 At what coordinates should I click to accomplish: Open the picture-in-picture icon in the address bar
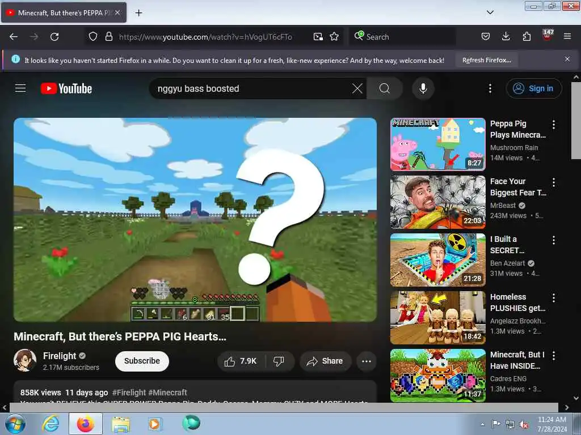coord(318,37)
